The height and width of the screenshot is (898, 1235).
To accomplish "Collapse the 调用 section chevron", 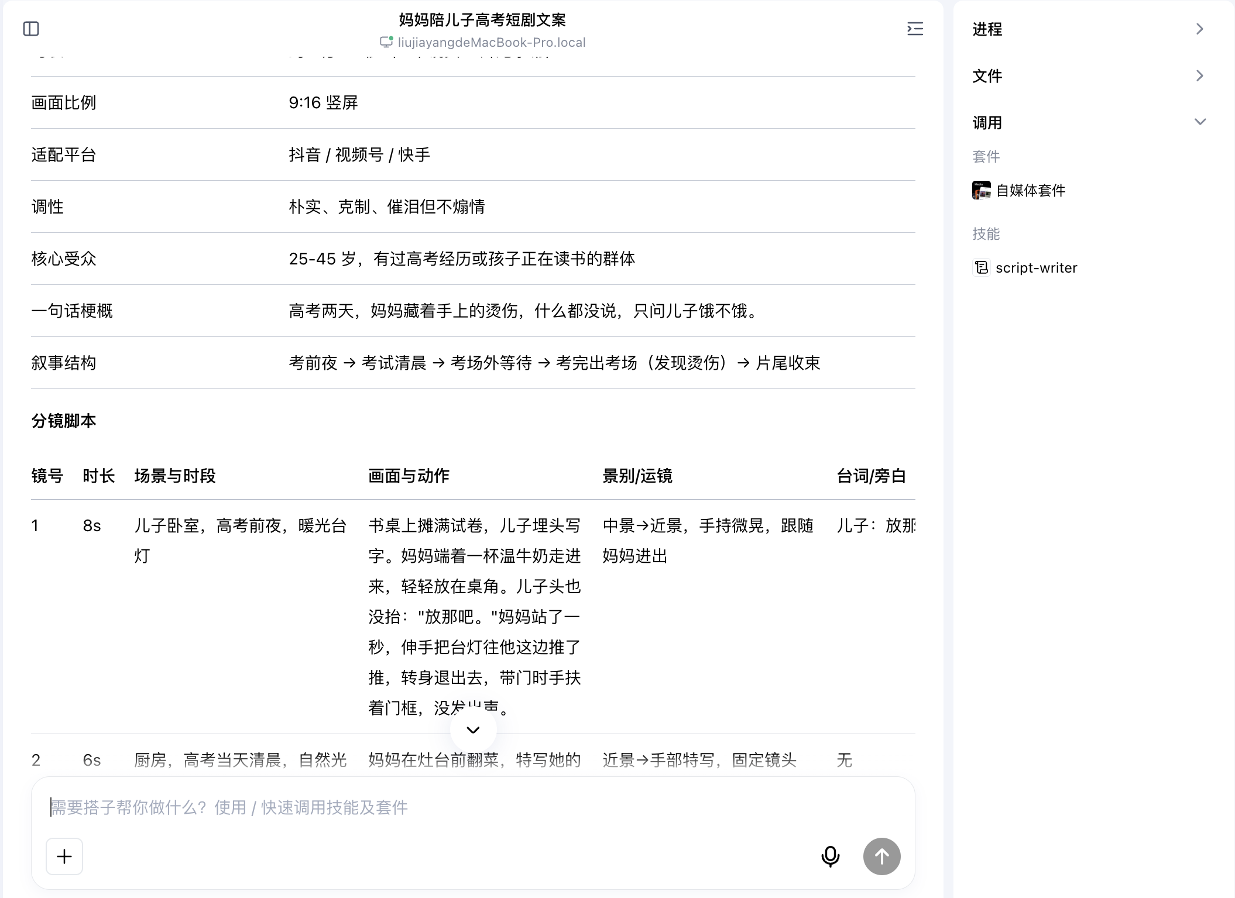I will pos(1200,122).
